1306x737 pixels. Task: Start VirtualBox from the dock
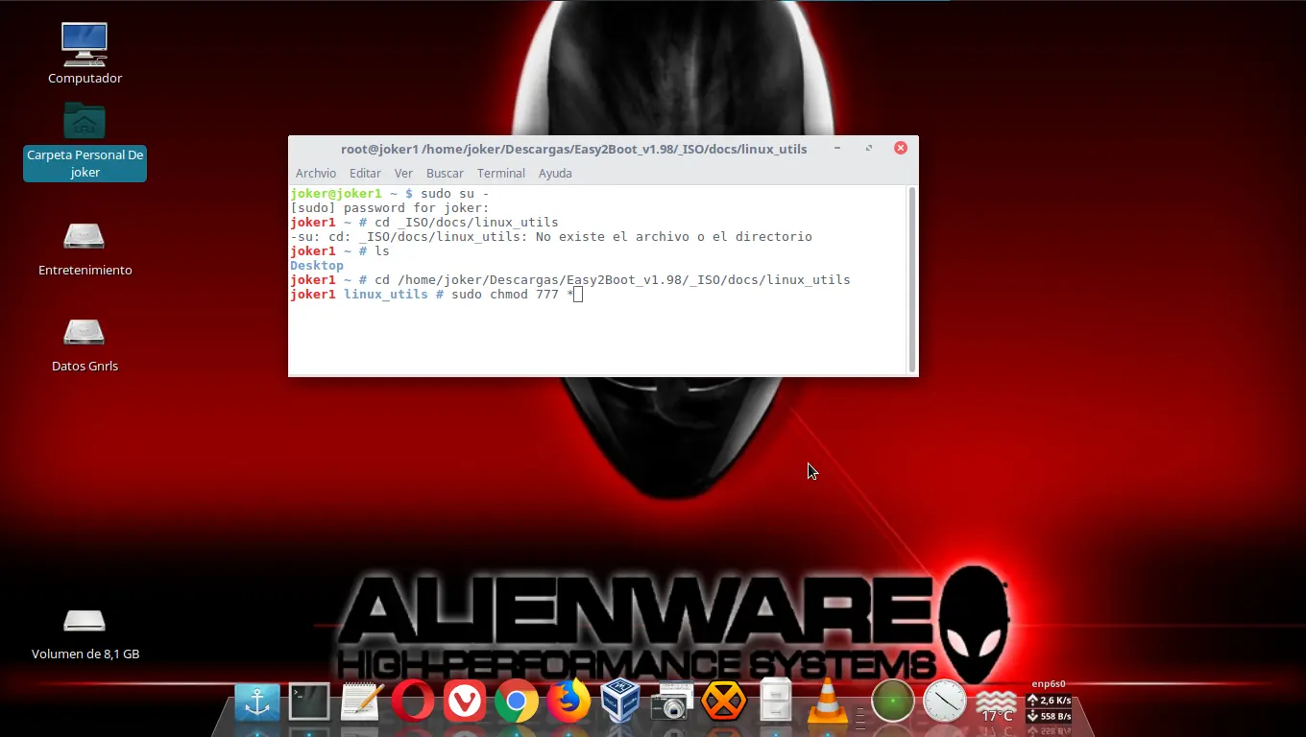[619, 701]
